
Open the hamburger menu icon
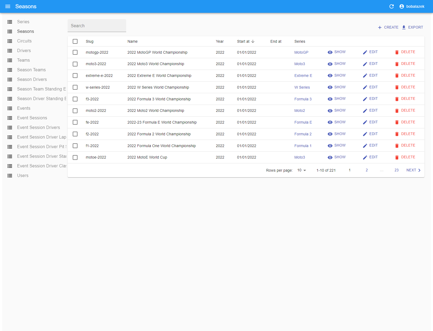click(8, 6)
